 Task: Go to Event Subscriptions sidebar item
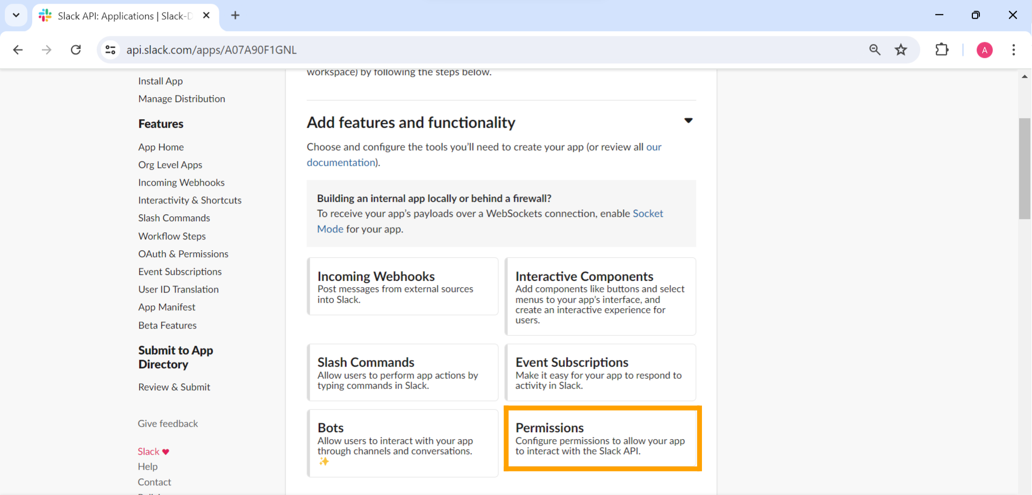pyautogui.click(x=180, y=272)
